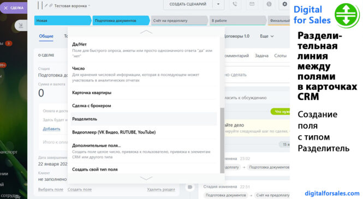
Task: Choose Видеоплеер (VK Видео, RUTUBE, YouTube) type
Action: [x=144, y=132]
